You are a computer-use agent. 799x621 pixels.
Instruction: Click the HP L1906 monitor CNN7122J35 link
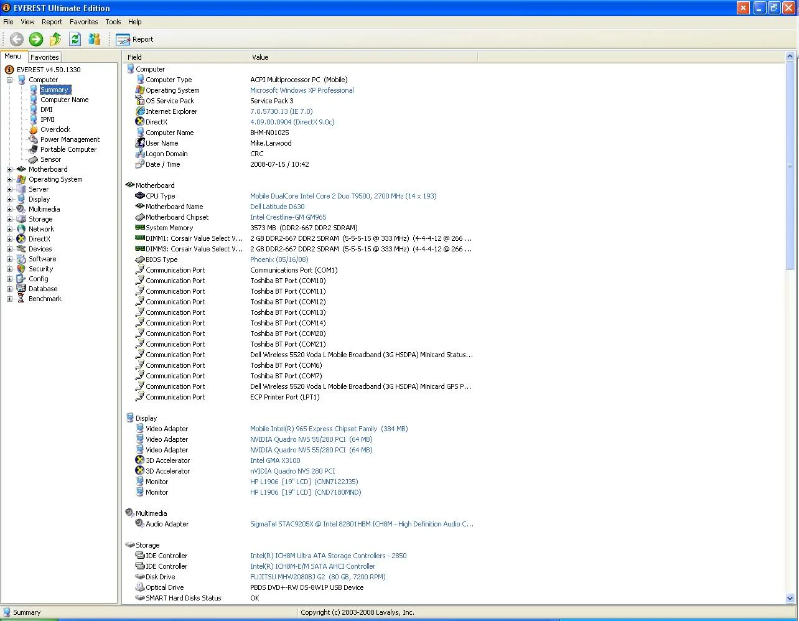[304, 482]
